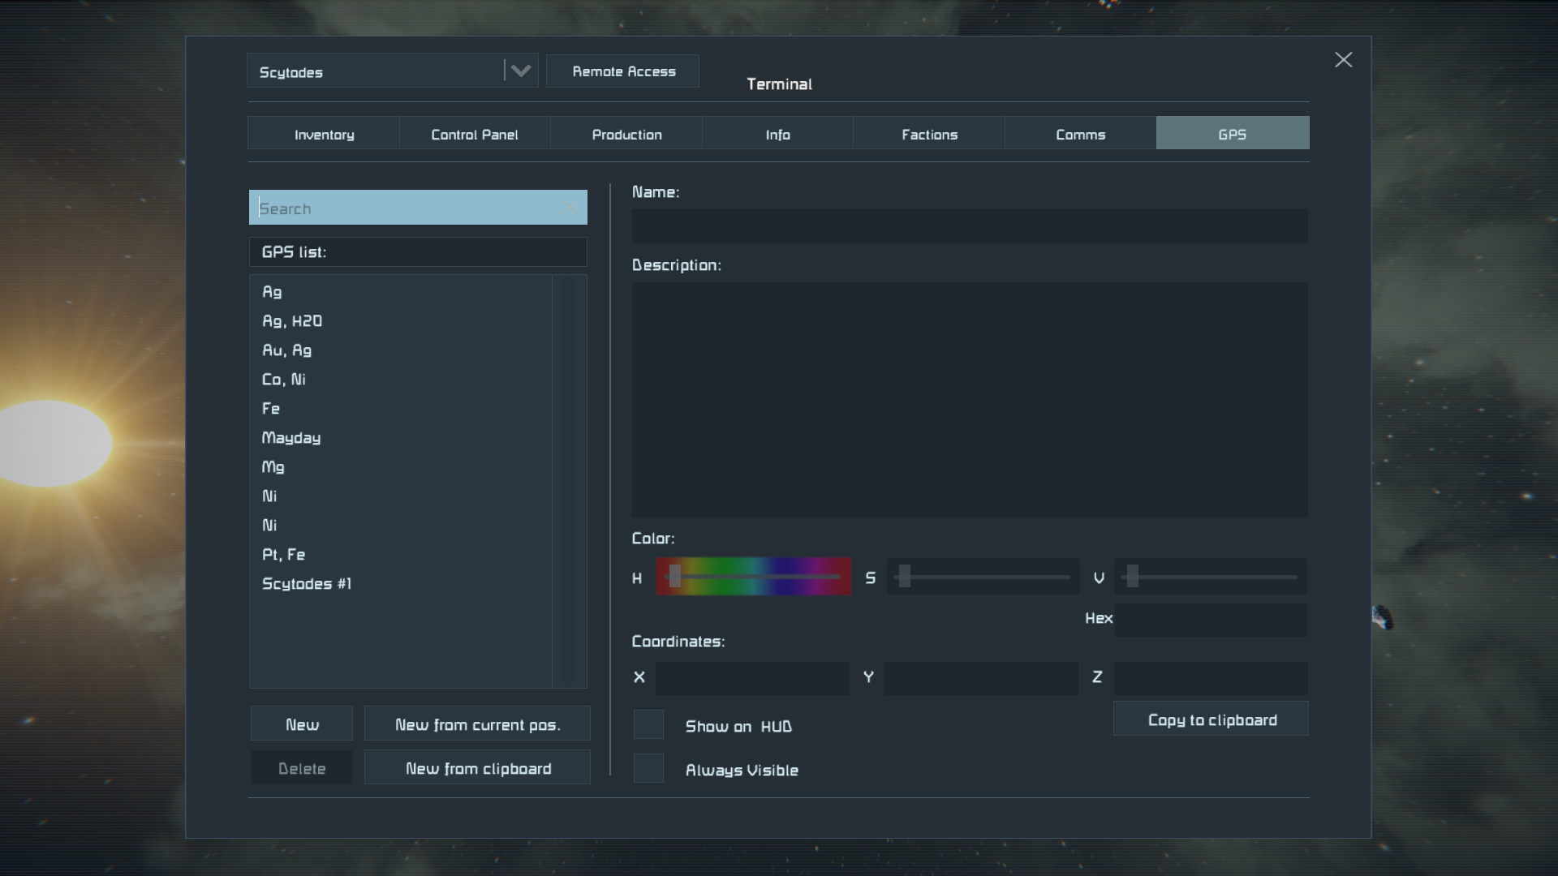Select Mayday in the GPS list

[x=291, y=438]
